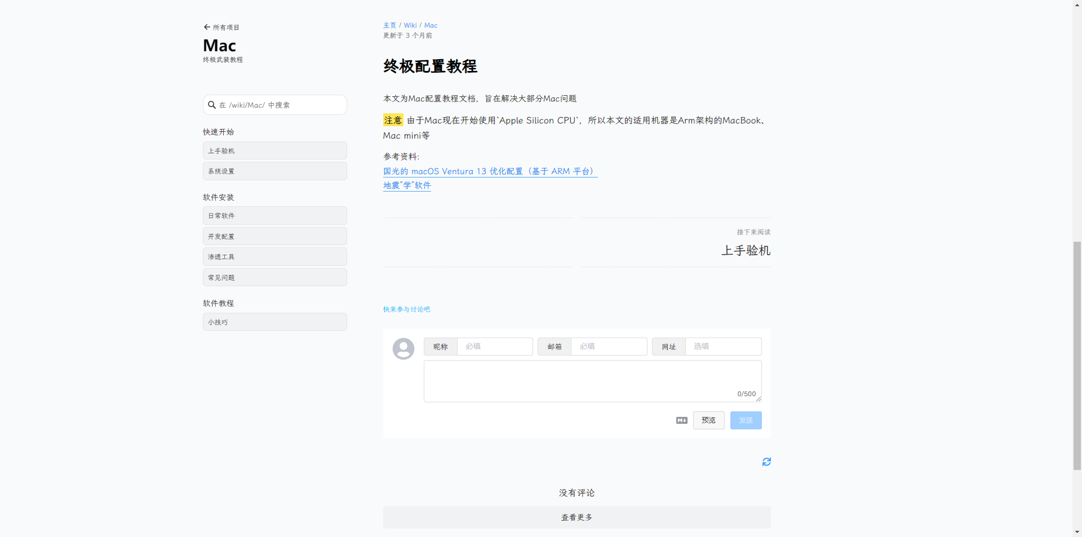Select 日常软件 in sidebar
This screenshot has width=1082, height=537.
[x=274, y=216]
